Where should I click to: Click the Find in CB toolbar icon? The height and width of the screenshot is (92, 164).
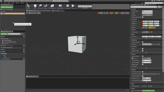40,6
